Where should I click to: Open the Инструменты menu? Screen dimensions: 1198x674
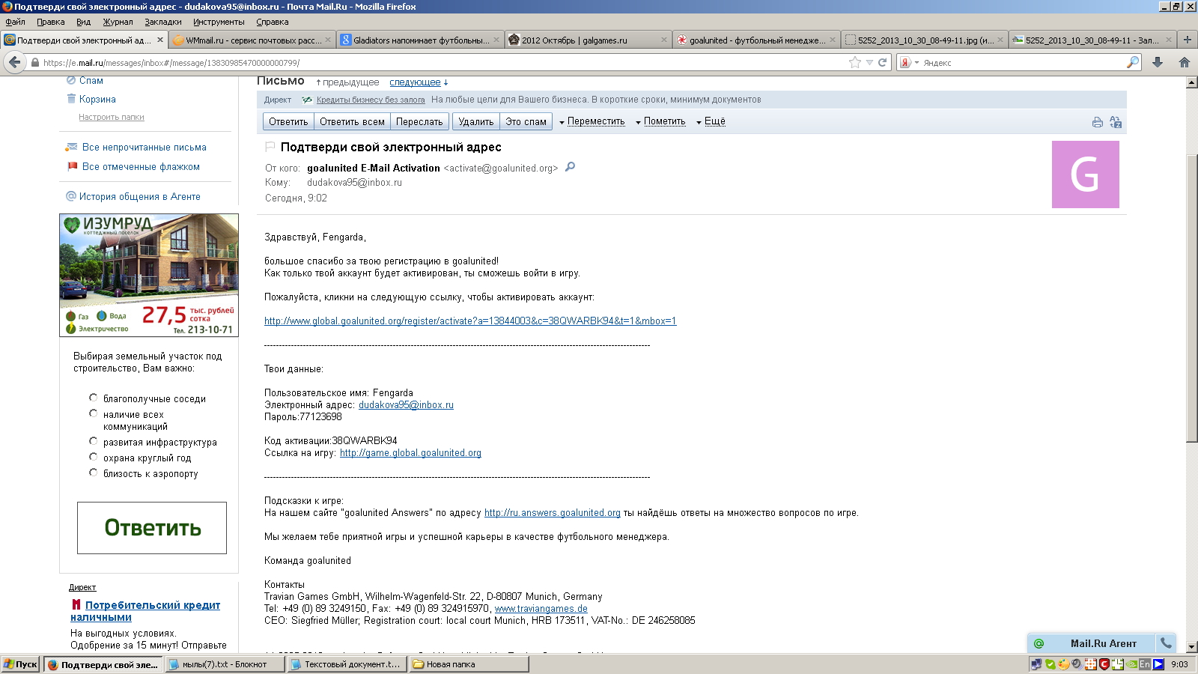click(x=219, y=22)
